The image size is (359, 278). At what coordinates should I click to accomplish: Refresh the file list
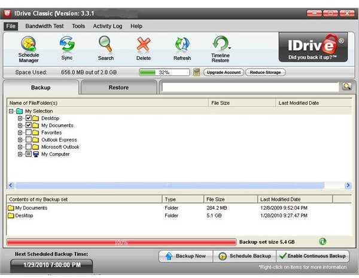tap(182, 48)
